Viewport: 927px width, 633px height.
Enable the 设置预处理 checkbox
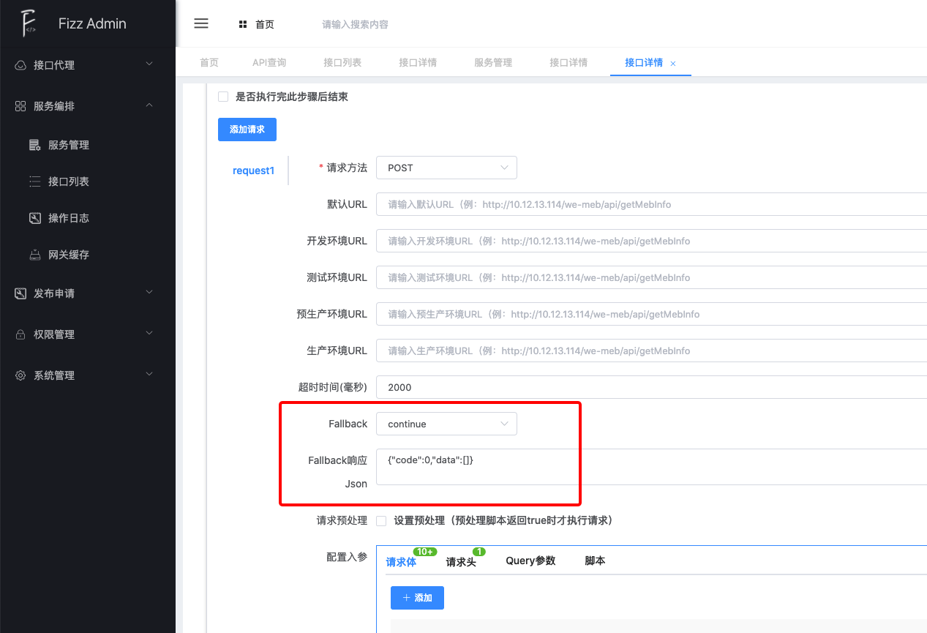[x=381, y=521]
